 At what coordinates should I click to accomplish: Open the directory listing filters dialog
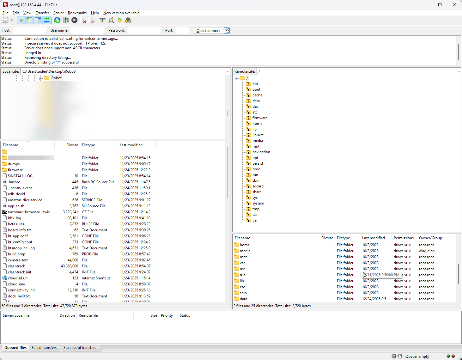[102, 20]
